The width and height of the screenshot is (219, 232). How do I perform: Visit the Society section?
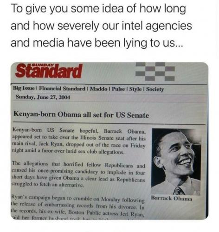pyautogui.click(x=155, y=89)
